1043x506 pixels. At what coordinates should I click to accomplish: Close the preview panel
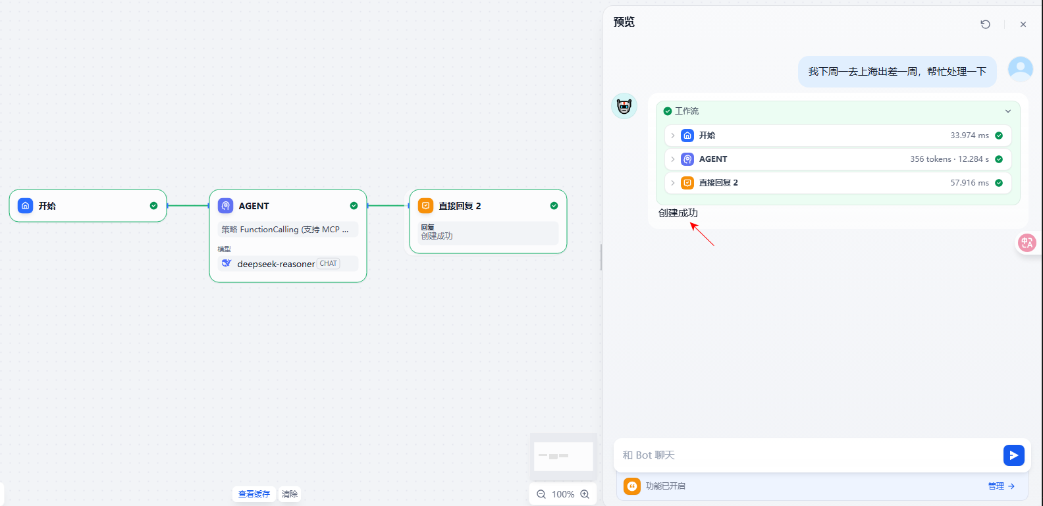point(1023,24)
